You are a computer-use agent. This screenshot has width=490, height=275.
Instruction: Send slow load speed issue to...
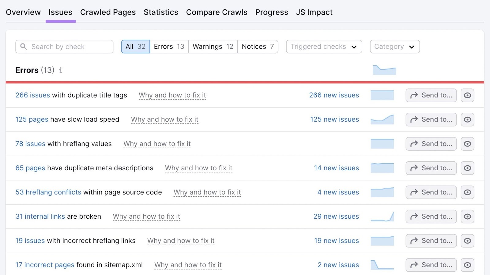(431, 119)
